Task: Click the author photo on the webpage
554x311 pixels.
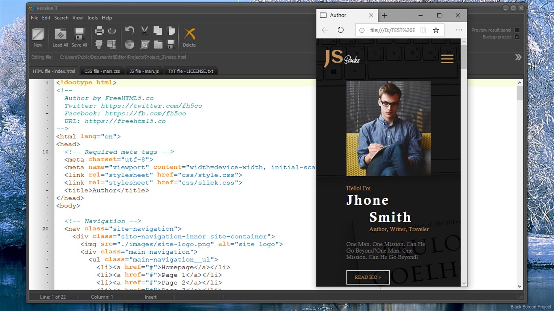Action: [x=388, y=128]
